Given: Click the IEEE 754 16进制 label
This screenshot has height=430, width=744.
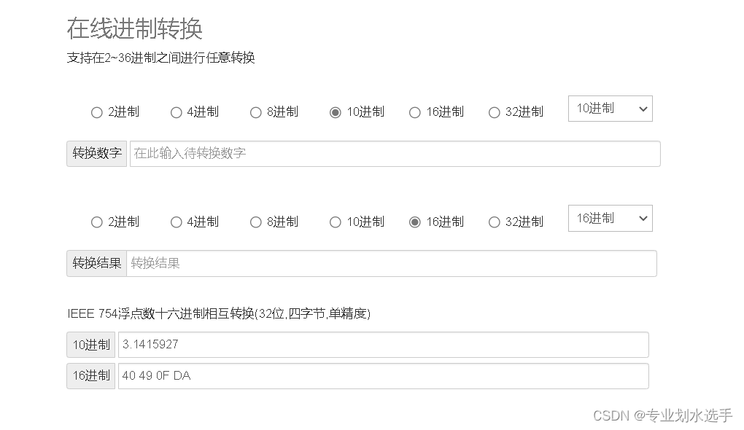Looking at the screenshot, I should click(91, 376).
